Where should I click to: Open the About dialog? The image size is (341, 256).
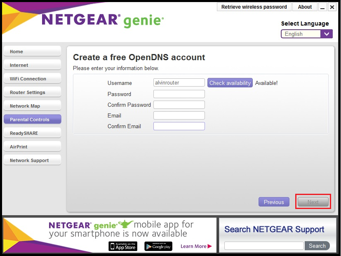click(305, 7)
